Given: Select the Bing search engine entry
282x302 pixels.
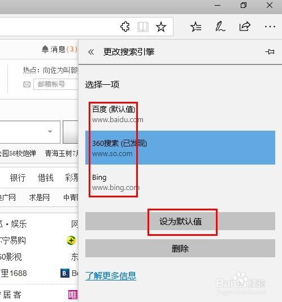Looking at the screenshot, I should [x=180, y=182].
